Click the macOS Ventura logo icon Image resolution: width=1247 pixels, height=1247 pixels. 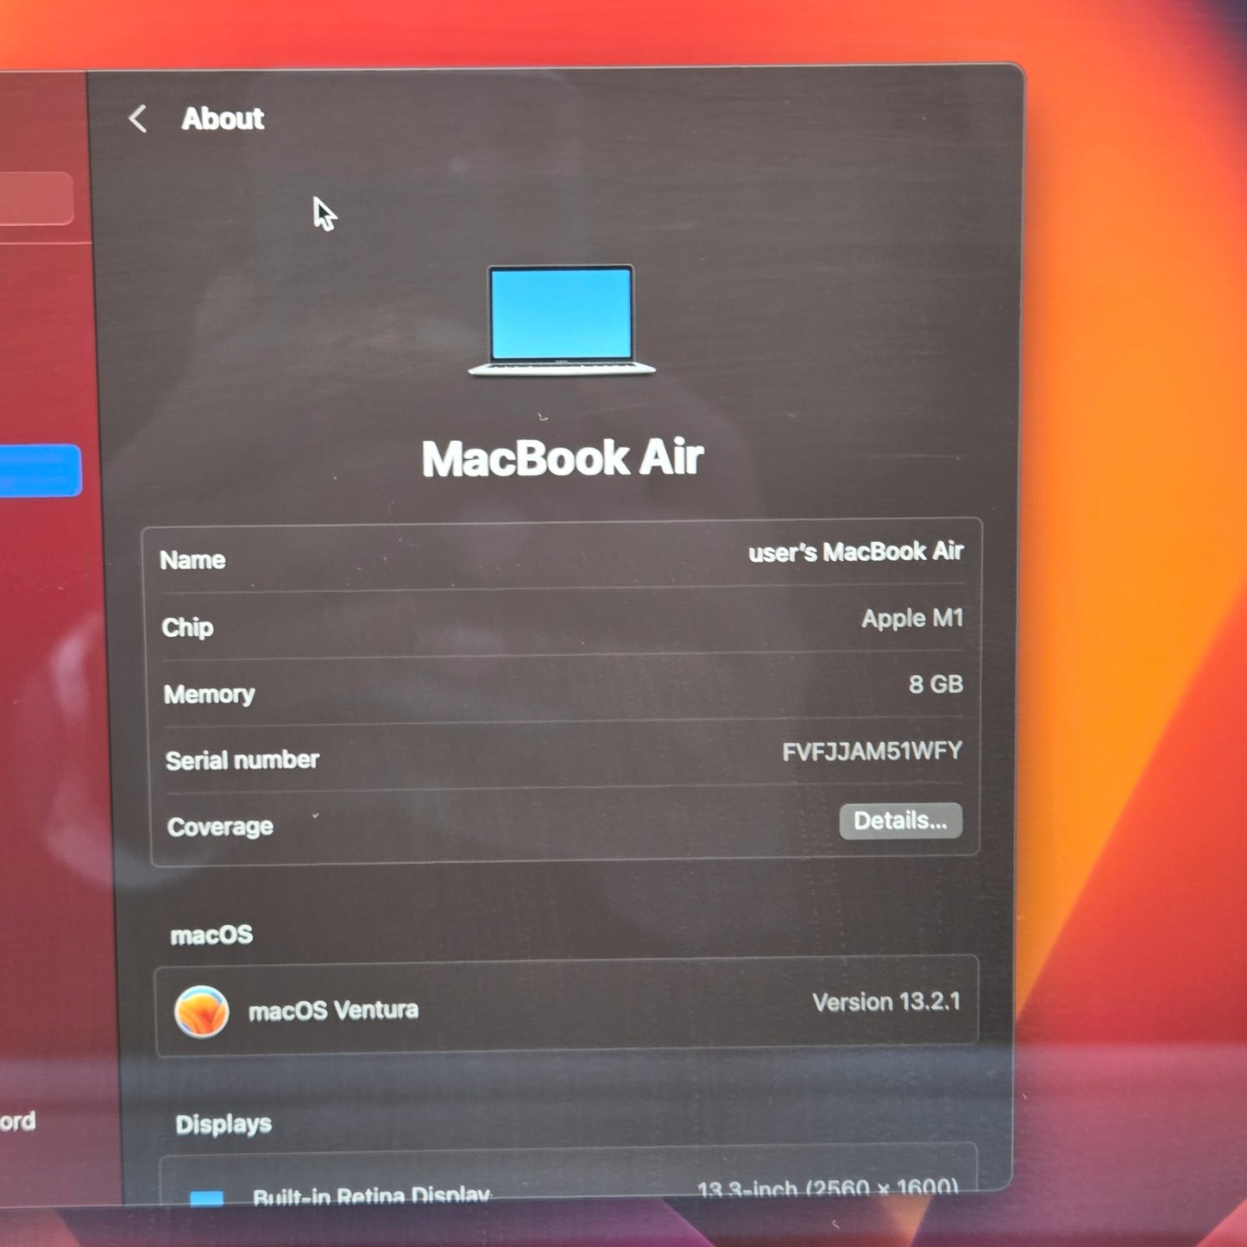(201, 1011)
